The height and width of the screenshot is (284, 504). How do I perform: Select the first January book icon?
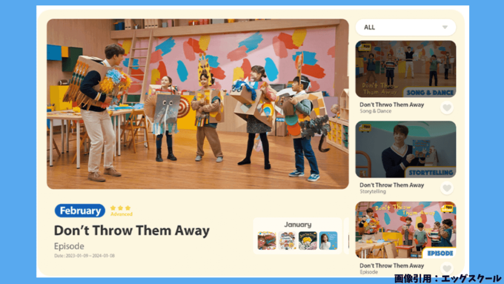coord(267,241)
